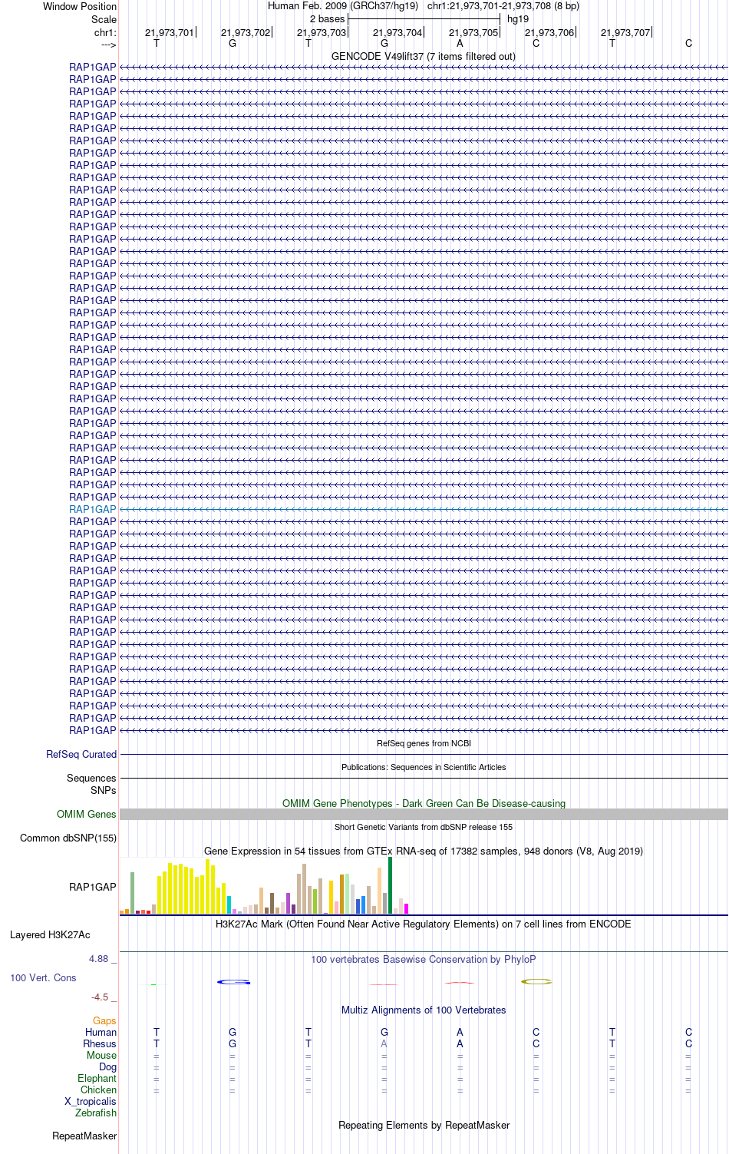Open 'H3K27Ac Mark (Often Found Near Active Regulatory Elements)' title
729x1154 pixels.
pyautogui.click(x=424, y=924)
